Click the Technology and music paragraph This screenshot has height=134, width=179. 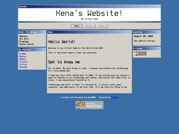coord(88,86)
